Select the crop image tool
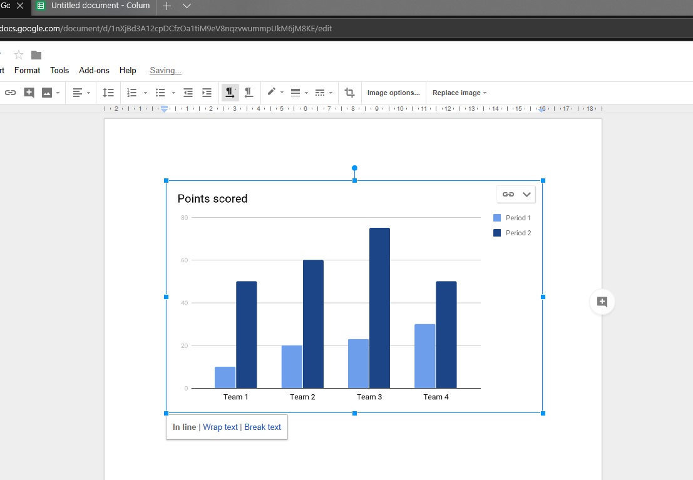Image resolution: width=693 pixels, height=480 pixels. [350, 93]
